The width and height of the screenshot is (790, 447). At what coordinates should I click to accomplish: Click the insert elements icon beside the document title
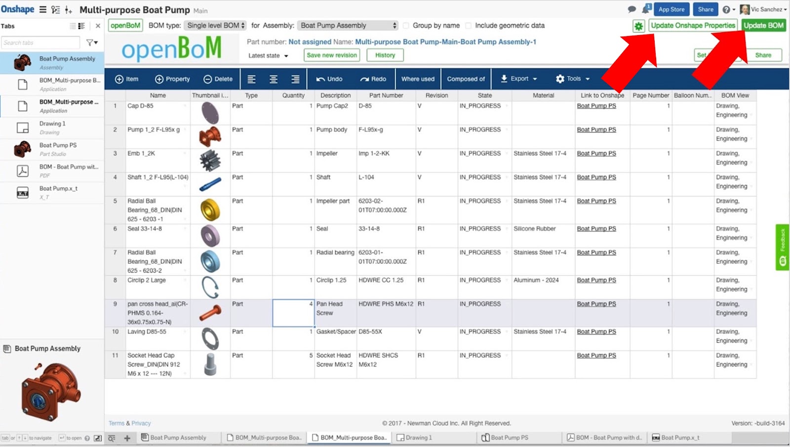coord(68,10)
